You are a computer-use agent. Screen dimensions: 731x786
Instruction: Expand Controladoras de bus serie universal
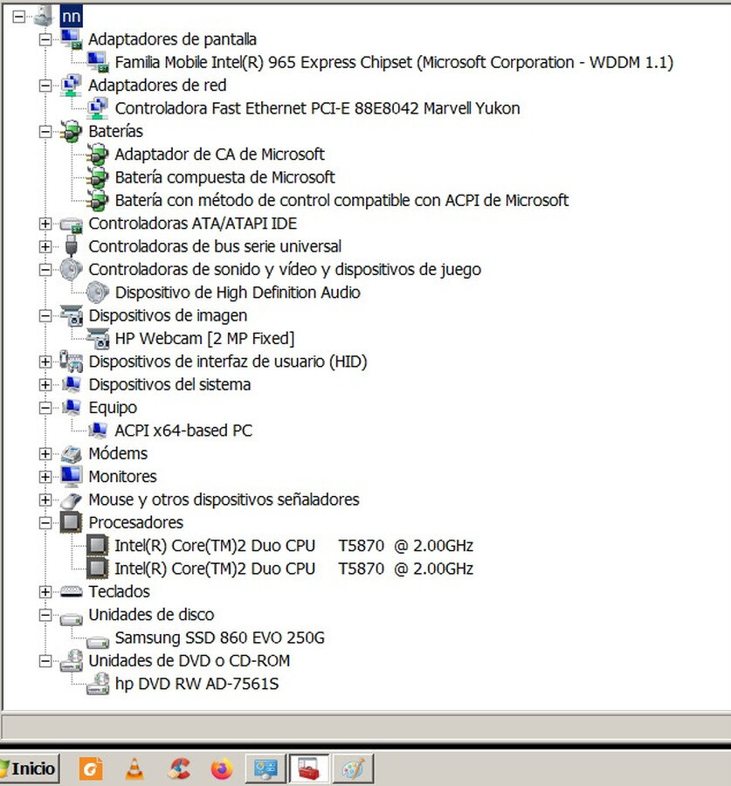pyautogui.click(x=45, y=246)
